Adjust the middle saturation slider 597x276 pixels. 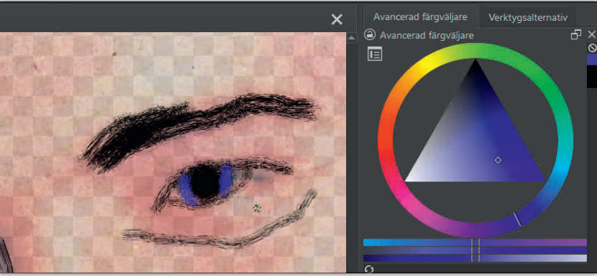click(475, 251)
